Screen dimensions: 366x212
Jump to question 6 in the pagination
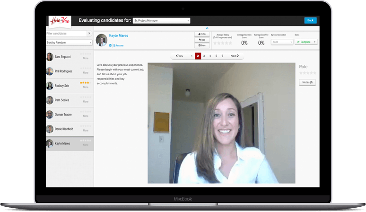pyautogui.click(x=222, y=56)
